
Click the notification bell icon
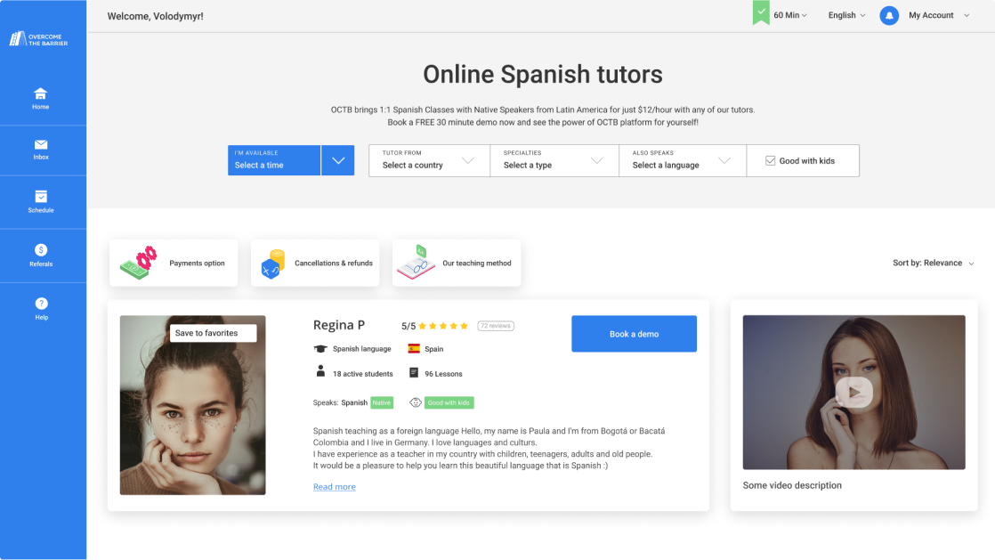point(888,16)
